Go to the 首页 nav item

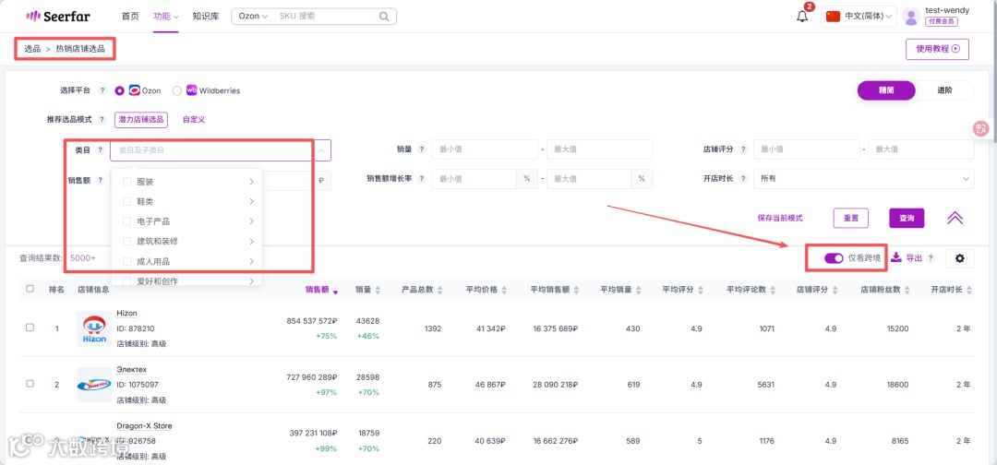tap(130, 17)
